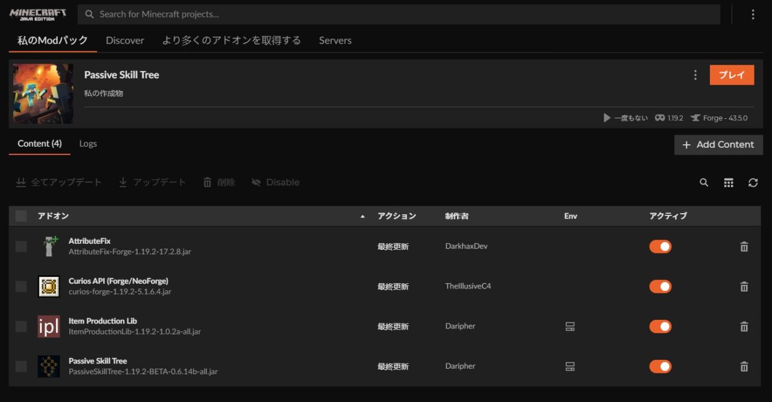Click the Passive Skill Tree mod icon

(x=49, y=366)
